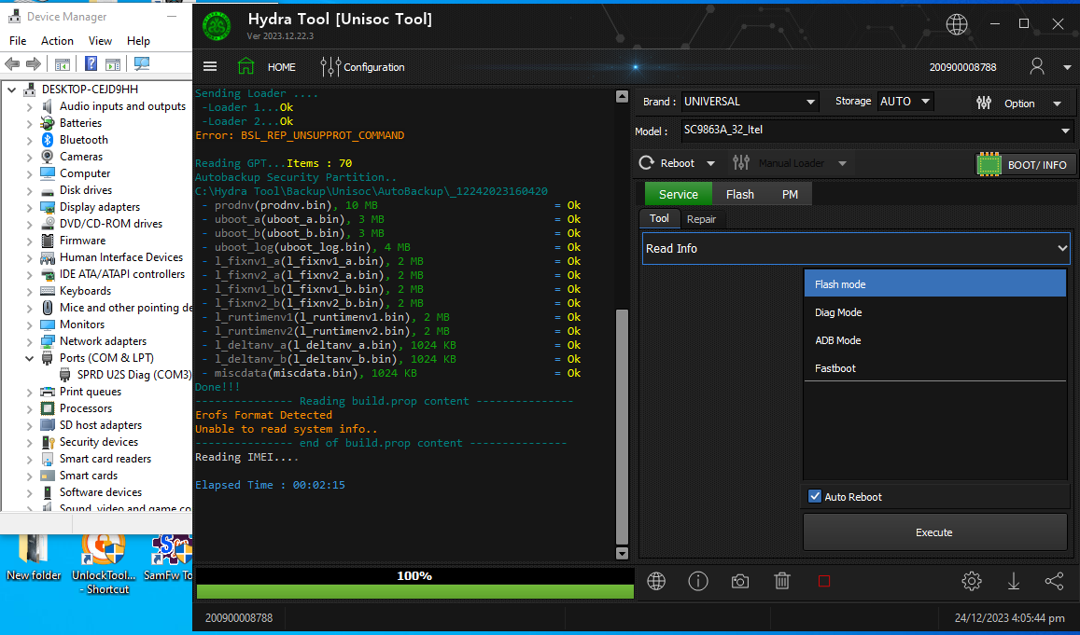Select SPRD U2S Diag (COM3) device
1080x635 pixels.
click(x=125, y=375)
